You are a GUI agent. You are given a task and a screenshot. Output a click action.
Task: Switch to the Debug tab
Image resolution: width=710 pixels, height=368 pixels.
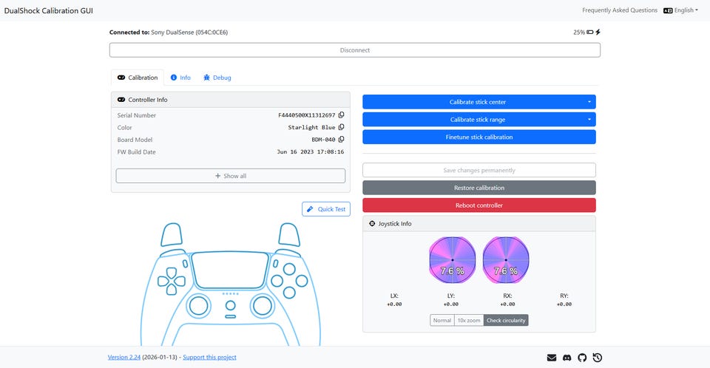[x=217, y=78]
